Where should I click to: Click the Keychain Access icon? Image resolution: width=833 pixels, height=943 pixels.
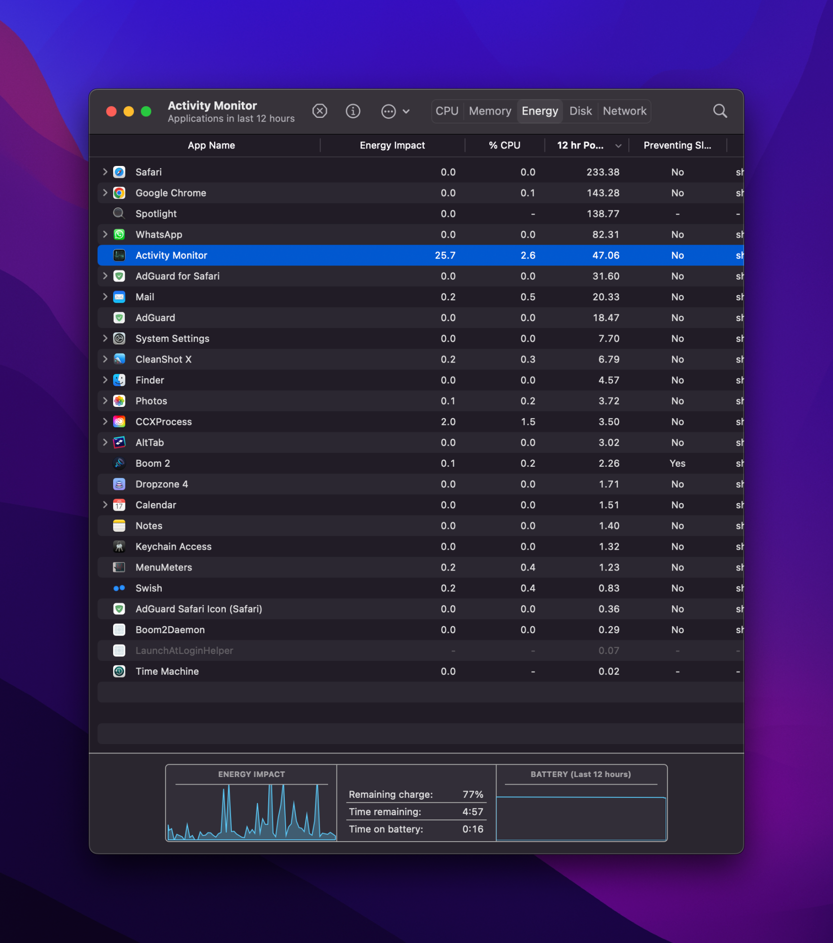click(119, 546)
